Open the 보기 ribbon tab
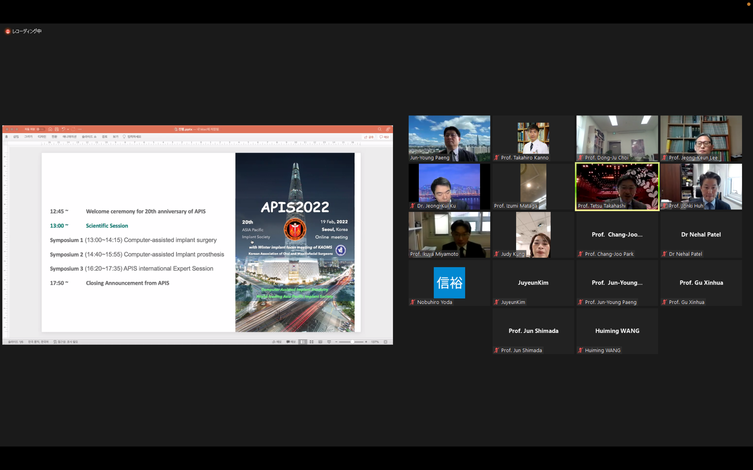Image resolution: width=753 pixels, height=470 pixels. (x=116, y=137)
